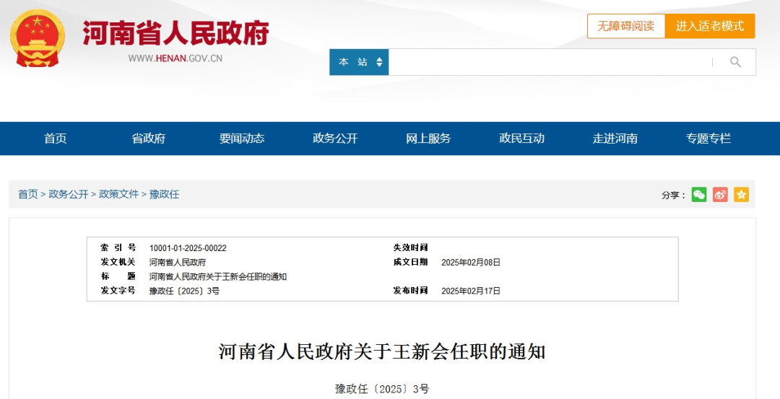Click the 成文日期 value 2025年02月08日

[x=471, y=263]
